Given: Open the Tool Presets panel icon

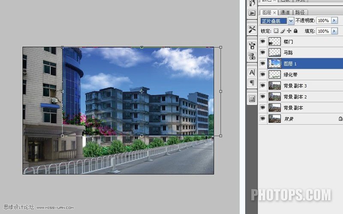Looking at the screenshot, I should (252, 29).
